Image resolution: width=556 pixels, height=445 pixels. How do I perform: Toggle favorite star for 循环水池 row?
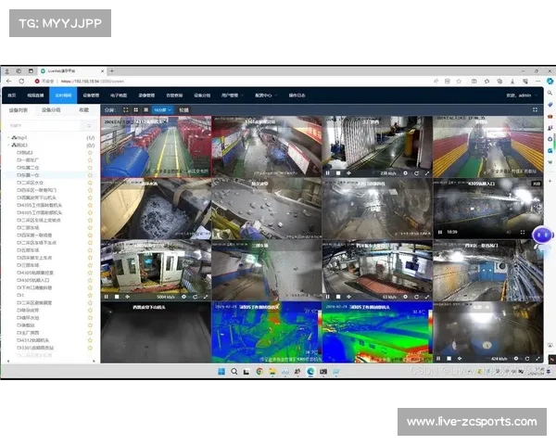pos(90,318)
